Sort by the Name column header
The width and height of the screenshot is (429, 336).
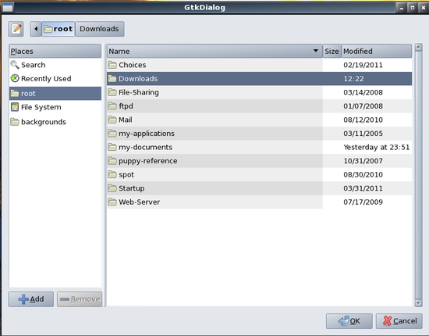point(214,52)
